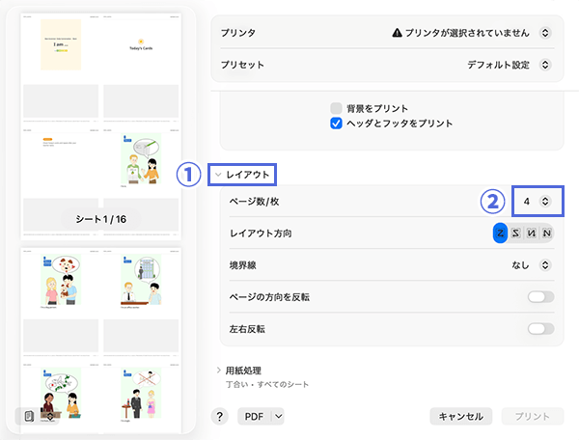Uncheck the ヘッダとフッタをプリント checkbox
This screenshot has width=579, height=440.
tap(336, 124)
